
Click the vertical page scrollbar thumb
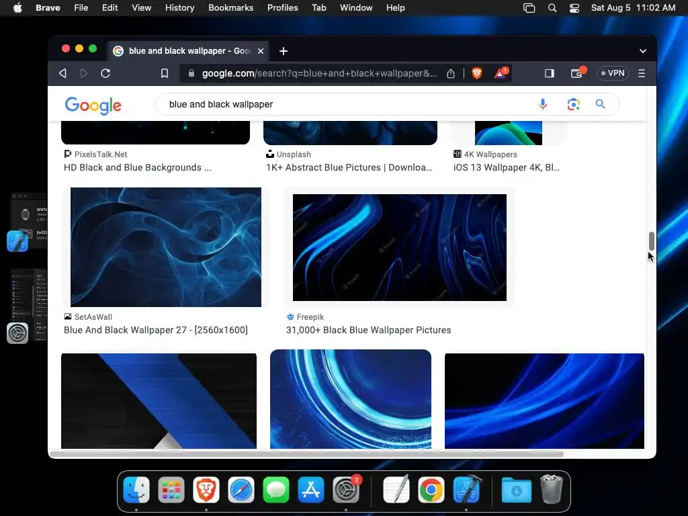pyautogui.click(x=652, y=241)
